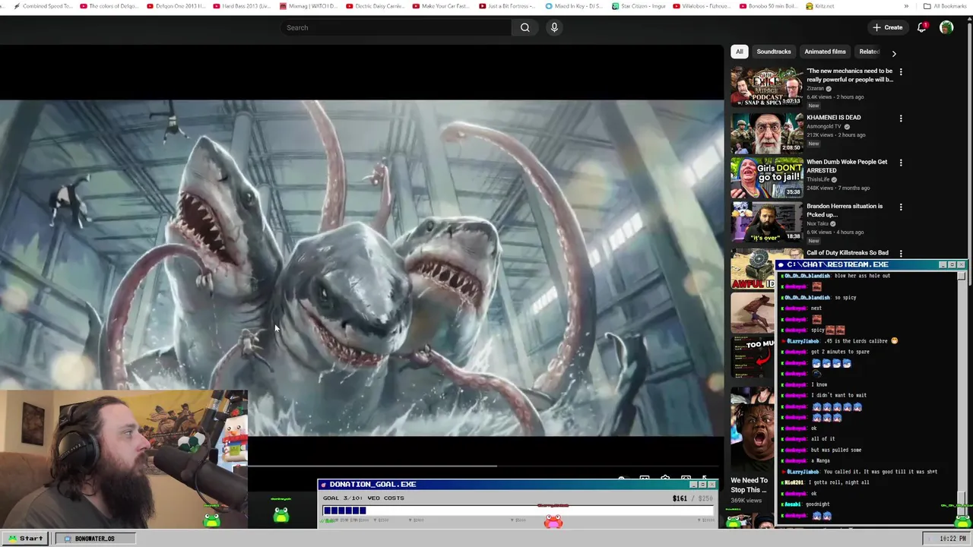Click the Create button
973x547 pixels.
888,27
